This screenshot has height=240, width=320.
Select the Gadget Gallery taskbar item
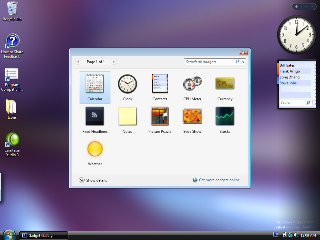point(43,235)
